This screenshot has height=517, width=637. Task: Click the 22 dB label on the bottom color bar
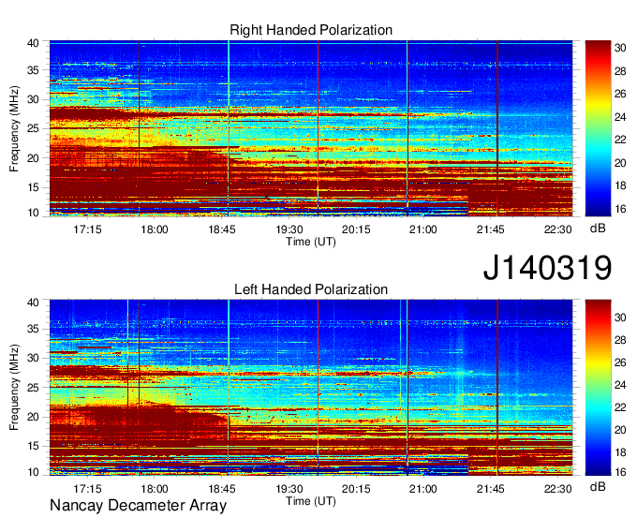620,407
